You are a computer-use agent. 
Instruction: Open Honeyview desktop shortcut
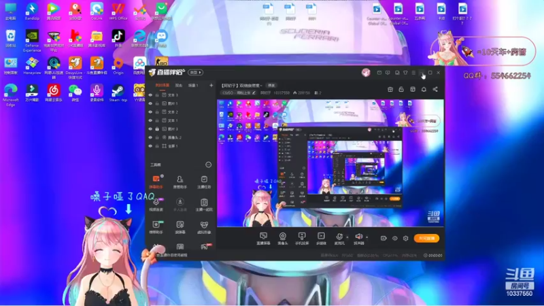point(32,66)
